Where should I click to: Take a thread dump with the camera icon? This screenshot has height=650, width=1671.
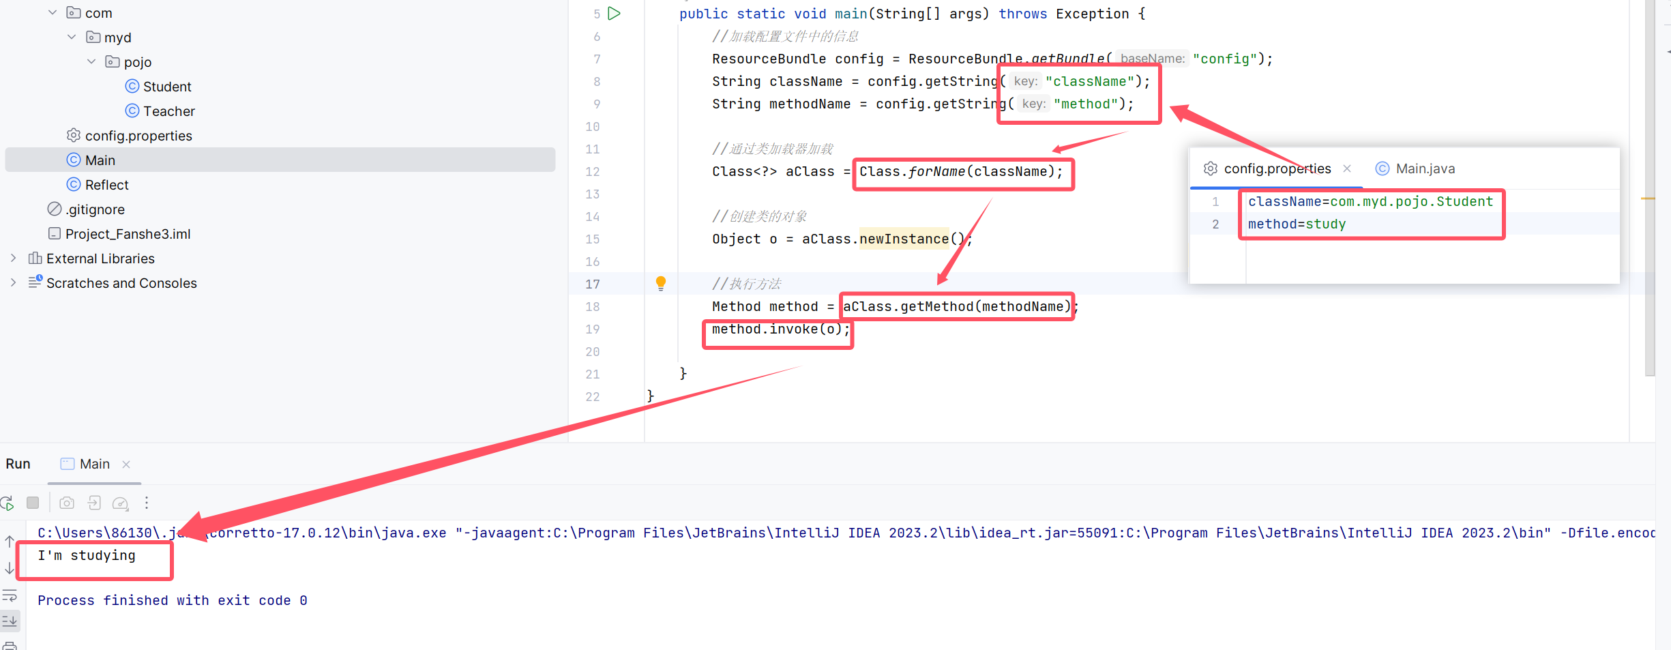pyautogui.click(x=67, y=503)
